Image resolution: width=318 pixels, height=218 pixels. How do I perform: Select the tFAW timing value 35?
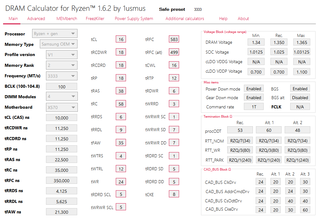pyautogui.click(x=121, y=143)
